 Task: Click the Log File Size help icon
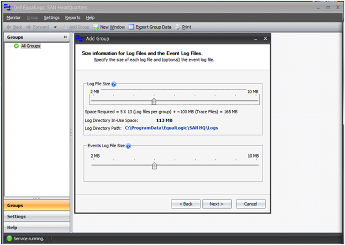114,84
